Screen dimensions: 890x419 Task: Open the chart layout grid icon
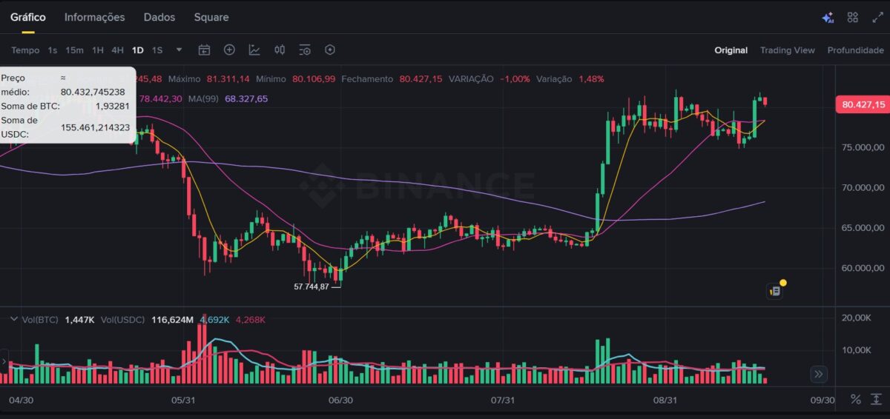click(853, 17)
